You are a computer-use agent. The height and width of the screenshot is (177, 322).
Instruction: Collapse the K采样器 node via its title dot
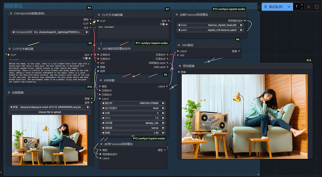[101, 80]
